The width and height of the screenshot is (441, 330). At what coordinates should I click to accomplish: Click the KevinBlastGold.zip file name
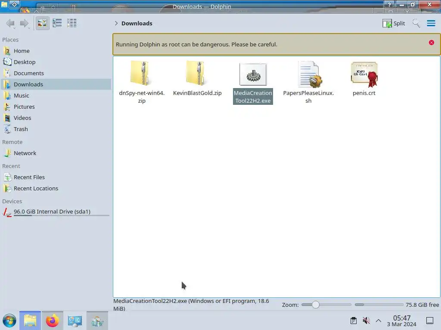(x=197, y=93)
